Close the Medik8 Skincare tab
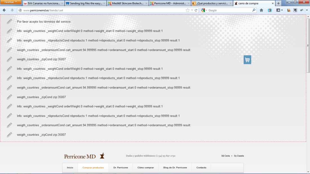 (x=146, y=3)
